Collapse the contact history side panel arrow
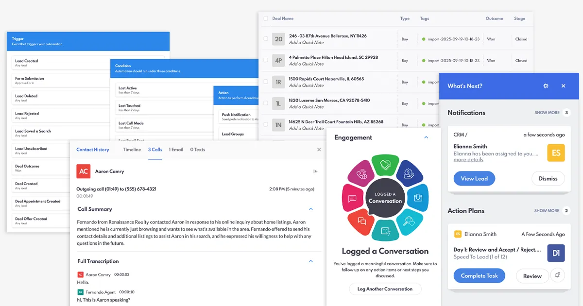583x306 pixels. (315, 171)
